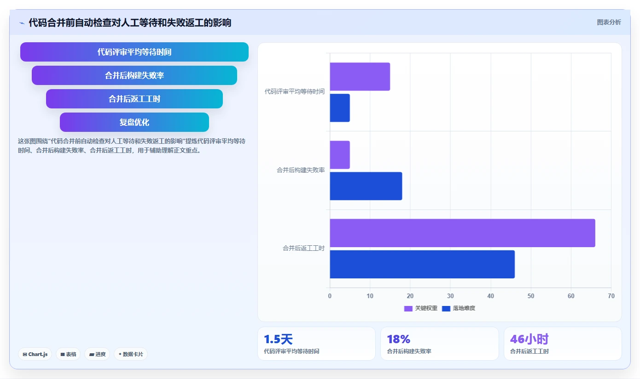Screen dimensions: 640x379
Task: Click purple legend swatch for 关键权重
Action: (x=408, y=309)
